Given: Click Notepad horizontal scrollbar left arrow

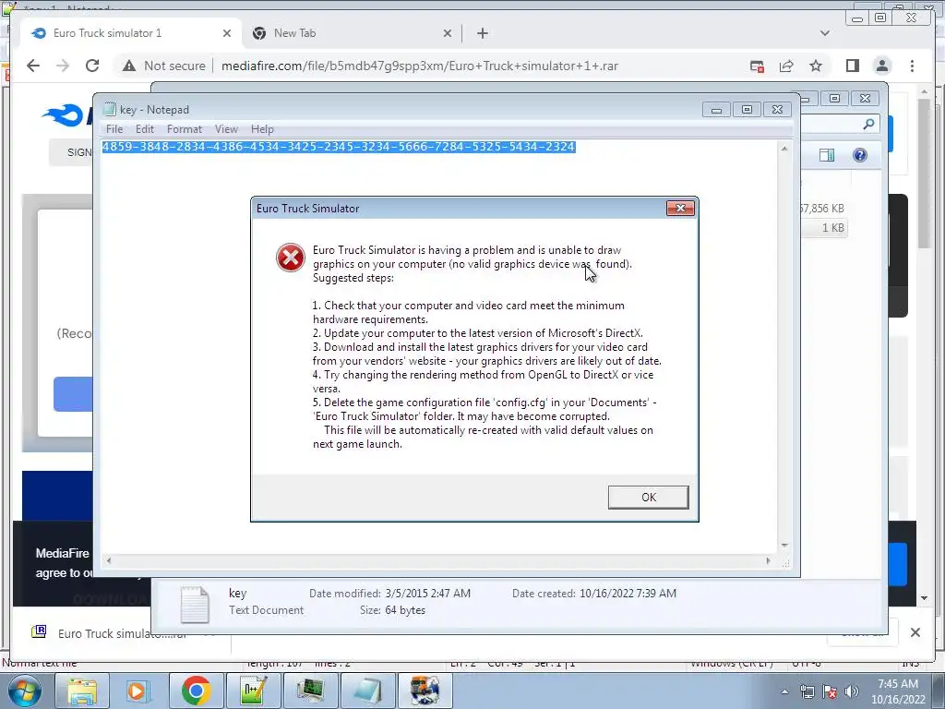Looking at the screenshot, I should (109, 560).
